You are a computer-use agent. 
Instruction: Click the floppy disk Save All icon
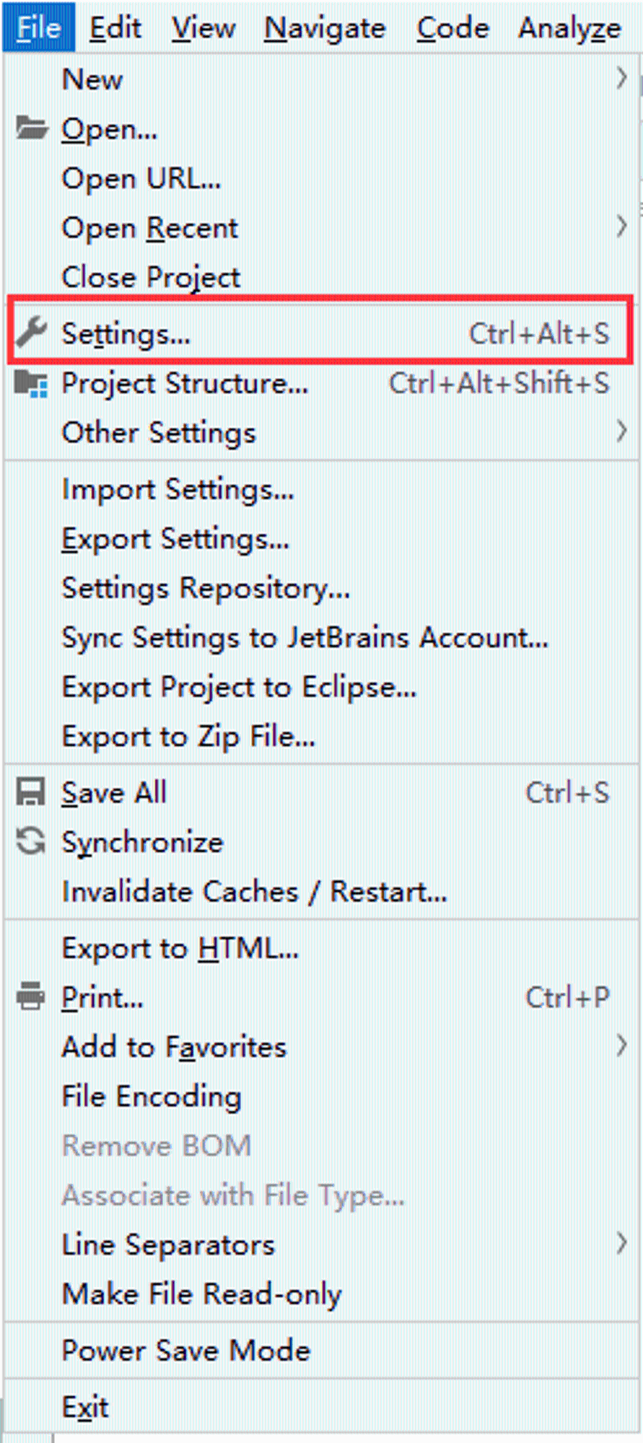point(31,792)
